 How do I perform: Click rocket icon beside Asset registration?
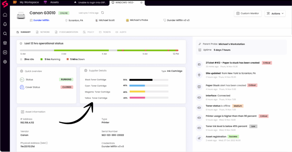point(199,138)
